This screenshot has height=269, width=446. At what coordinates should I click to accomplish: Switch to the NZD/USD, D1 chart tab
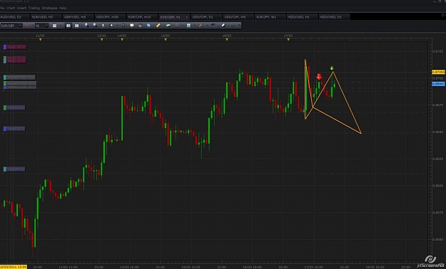pos(334,17)
